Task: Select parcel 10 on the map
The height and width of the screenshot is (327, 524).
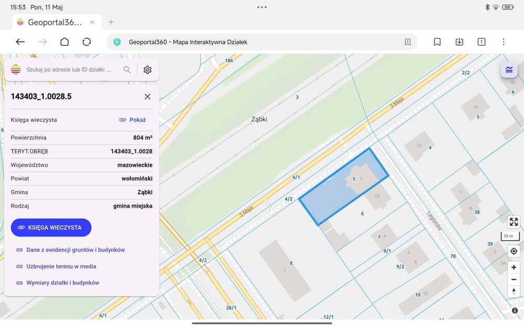Action: 418,295
